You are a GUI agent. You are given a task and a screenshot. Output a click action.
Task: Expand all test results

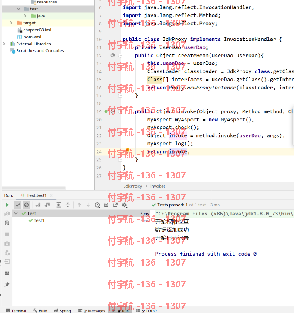58,205
